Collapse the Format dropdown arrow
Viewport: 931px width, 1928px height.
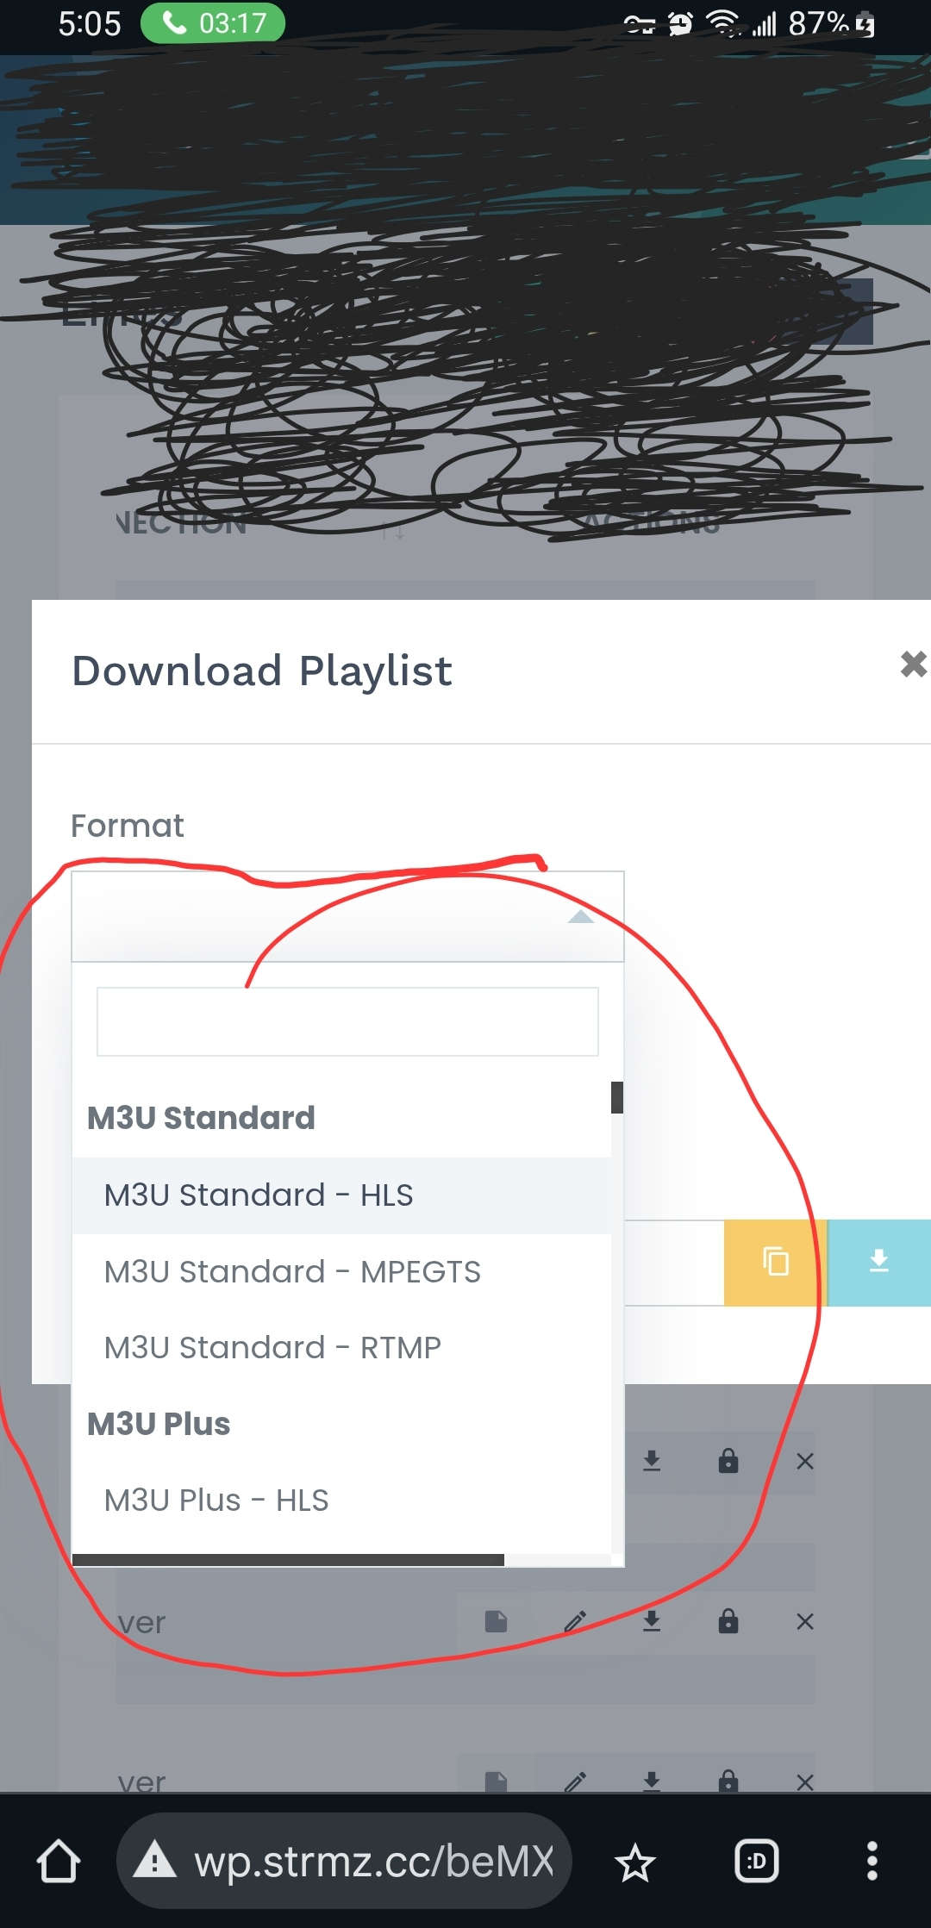click(x=581, y=917)
